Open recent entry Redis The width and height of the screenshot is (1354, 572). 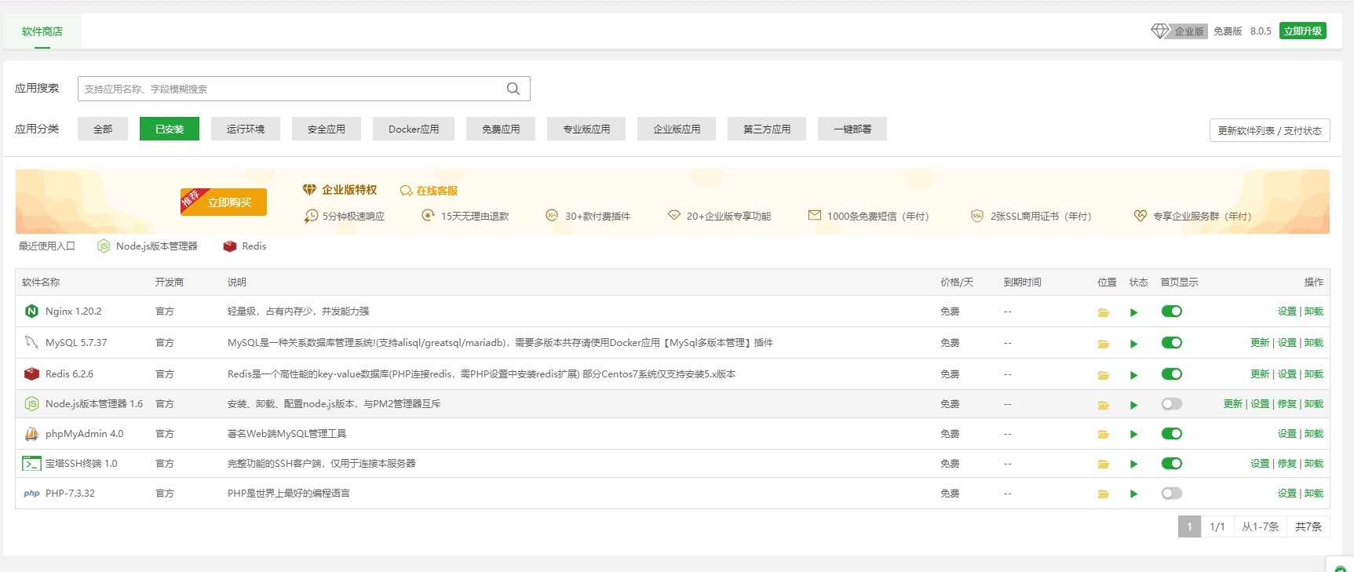[x=245, y=246]
